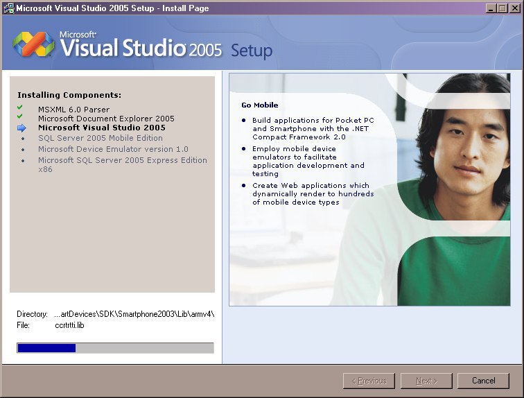Select SQL Server 2005 Mobile Edition entry
The height and width of the screenshot is (398, 524).
(101, 138)
